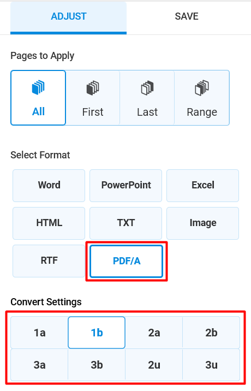
Task: Set PDF/A conformance to 1b
Action: [x=97, y=333]
